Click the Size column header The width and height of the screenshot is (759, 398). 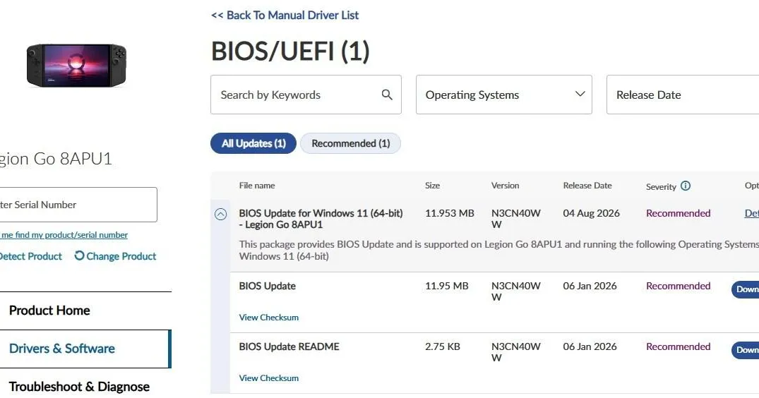(432, 186)
